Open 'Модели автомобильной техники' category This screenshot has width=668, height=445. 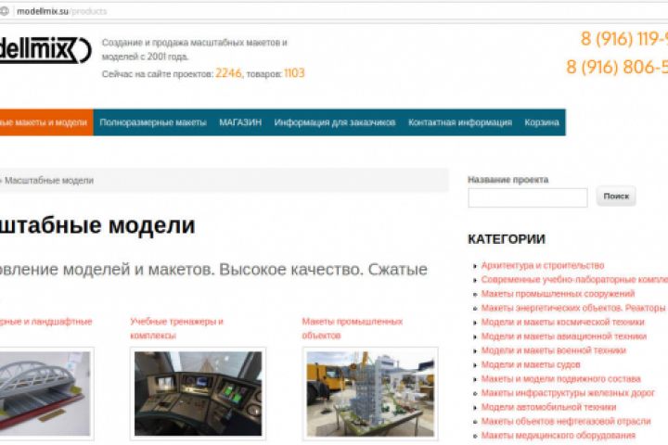tap(548, 407)
